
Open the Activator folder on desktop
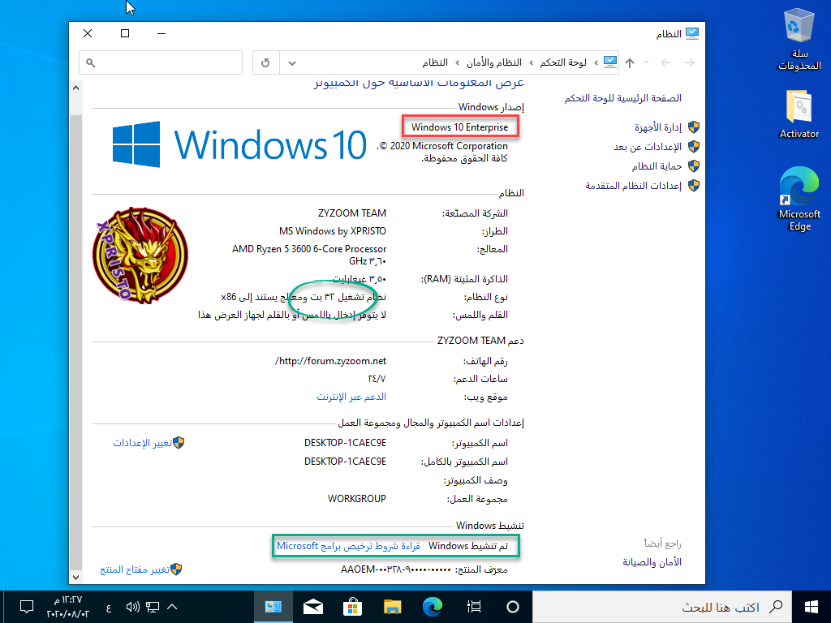pos(799,114)
